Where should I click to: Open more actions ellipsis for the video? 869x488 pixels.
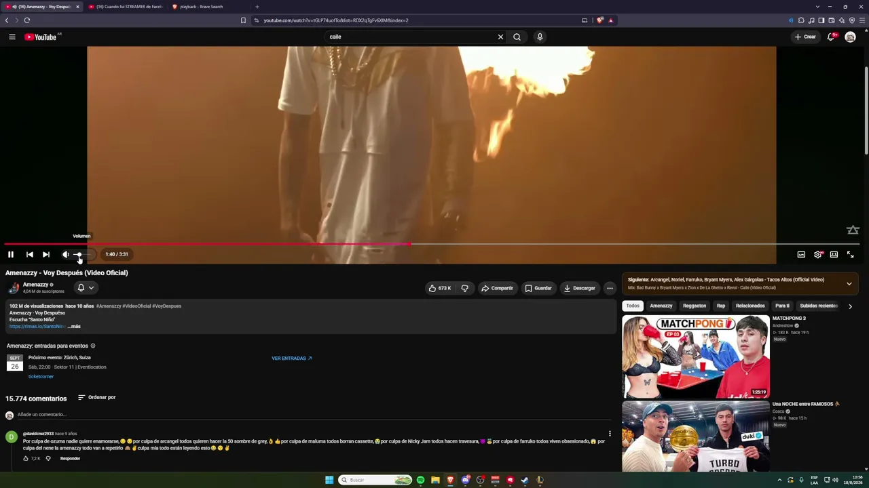610,288
